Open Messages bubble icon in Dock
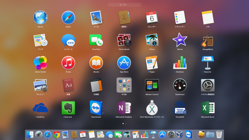Screen dimensions: 249x140 click(x=109, y=135)
